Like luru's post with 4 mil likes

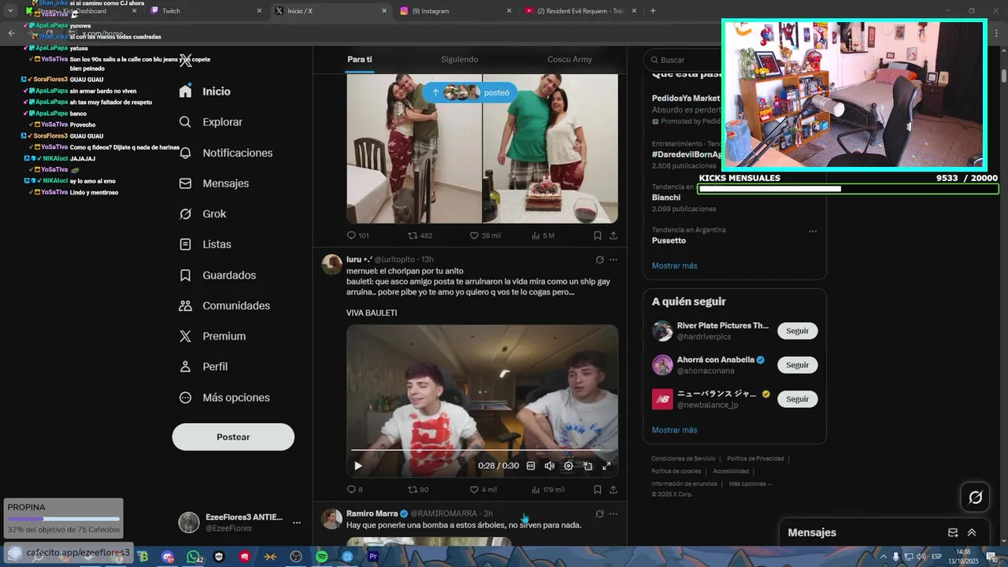(483, 490)
